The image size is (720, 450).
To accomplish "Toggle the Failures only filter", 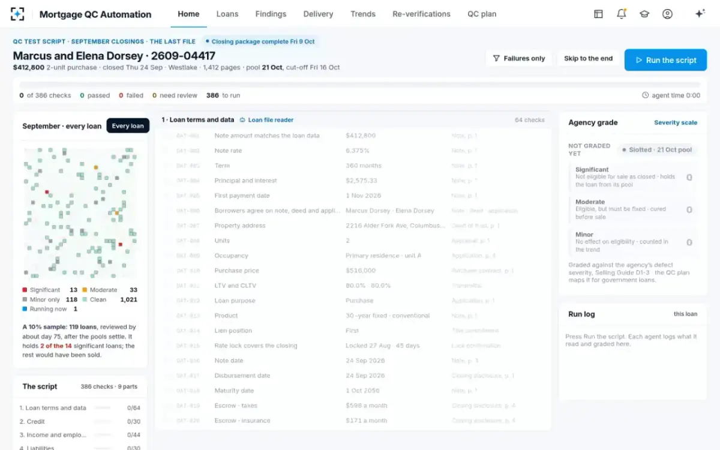I will pos(519,58).
